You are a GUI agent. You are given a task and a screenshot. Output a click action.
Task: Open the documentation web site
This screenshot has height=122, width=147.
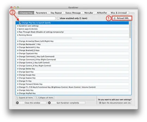point(115,103)
